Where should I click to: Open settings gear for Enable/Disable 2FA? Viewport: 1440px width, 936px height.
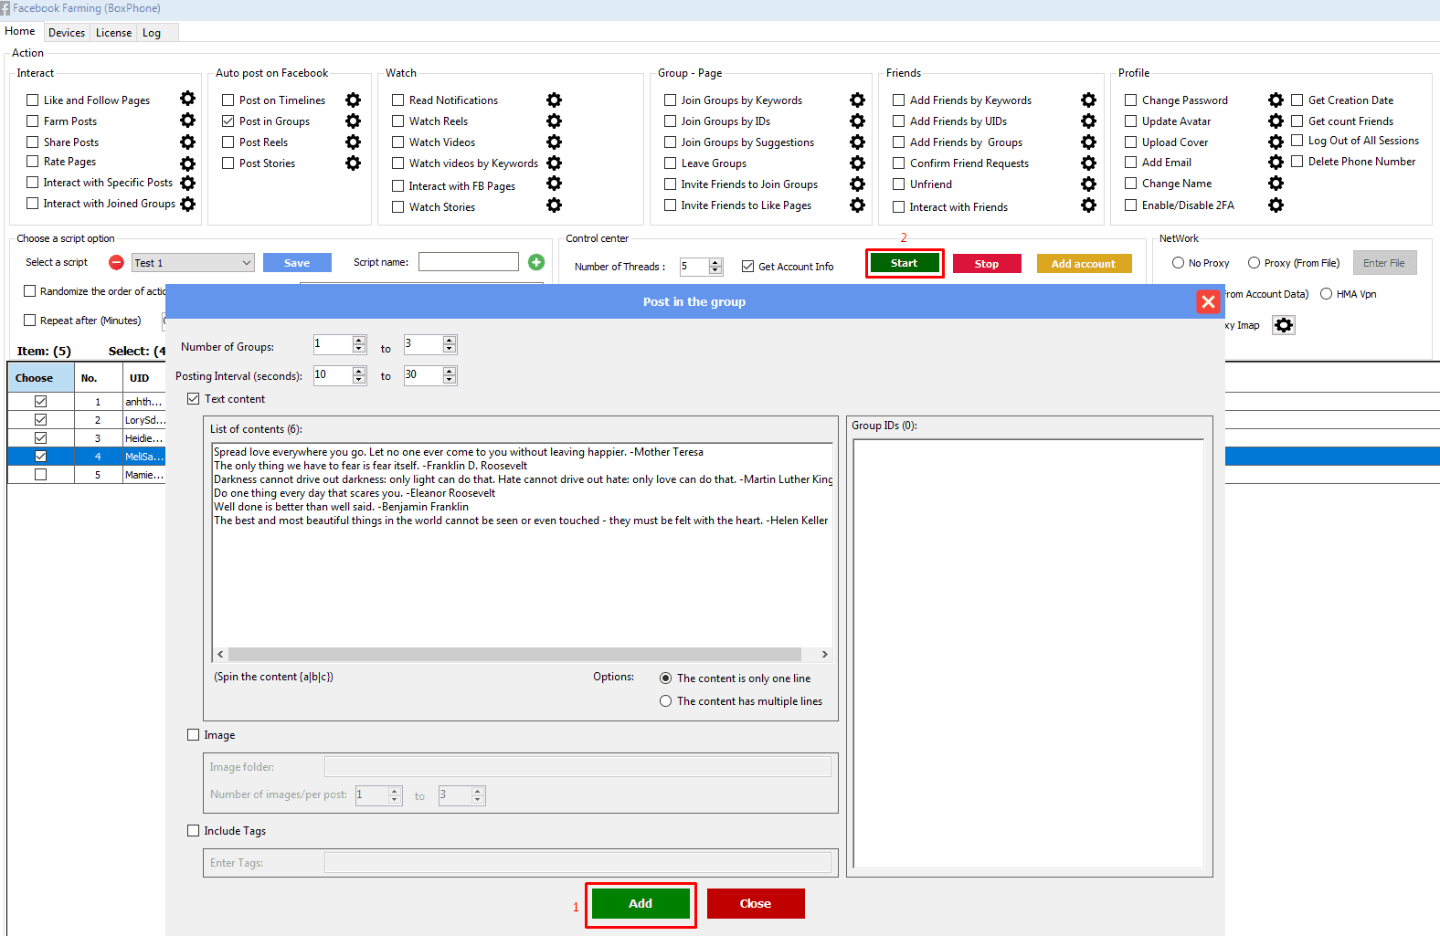click(1276, 205)
